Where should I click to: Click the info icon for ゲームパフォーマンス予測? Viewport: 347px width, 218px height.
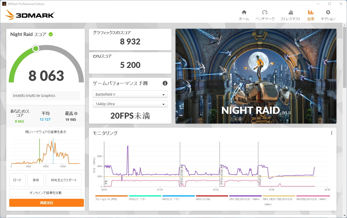click(x=165, y=83)
